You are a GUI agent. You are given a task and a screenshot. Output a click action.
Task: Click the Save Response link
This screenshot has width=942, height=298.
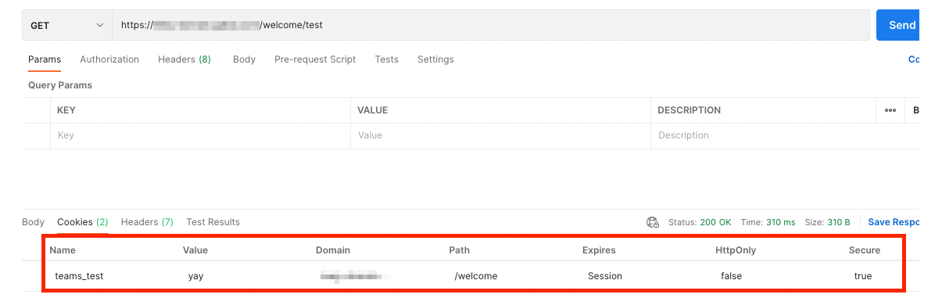(x=894, y=222)
